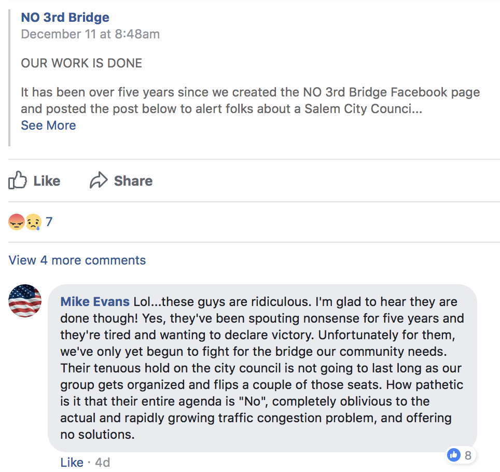The image size is (500, 472).
Task: Click inside Mike Evans' comment text bubble
Action: (x=262, y=368)
